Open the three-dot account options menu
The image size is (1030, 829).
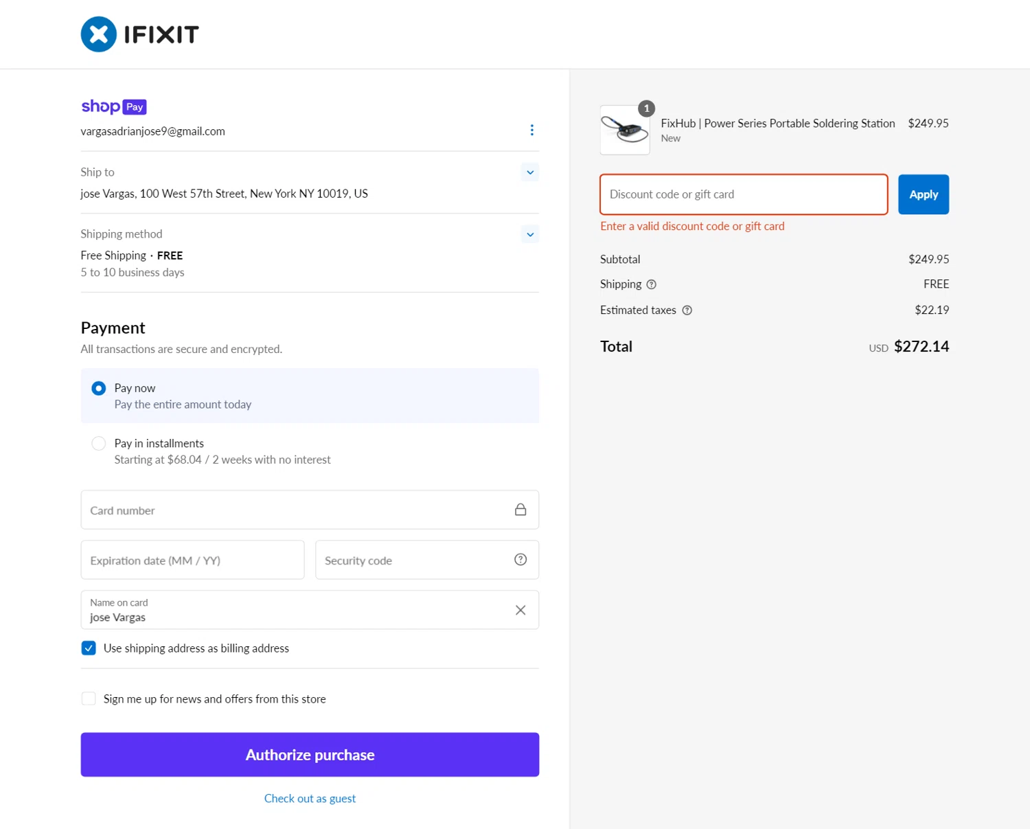click(531, 130)
